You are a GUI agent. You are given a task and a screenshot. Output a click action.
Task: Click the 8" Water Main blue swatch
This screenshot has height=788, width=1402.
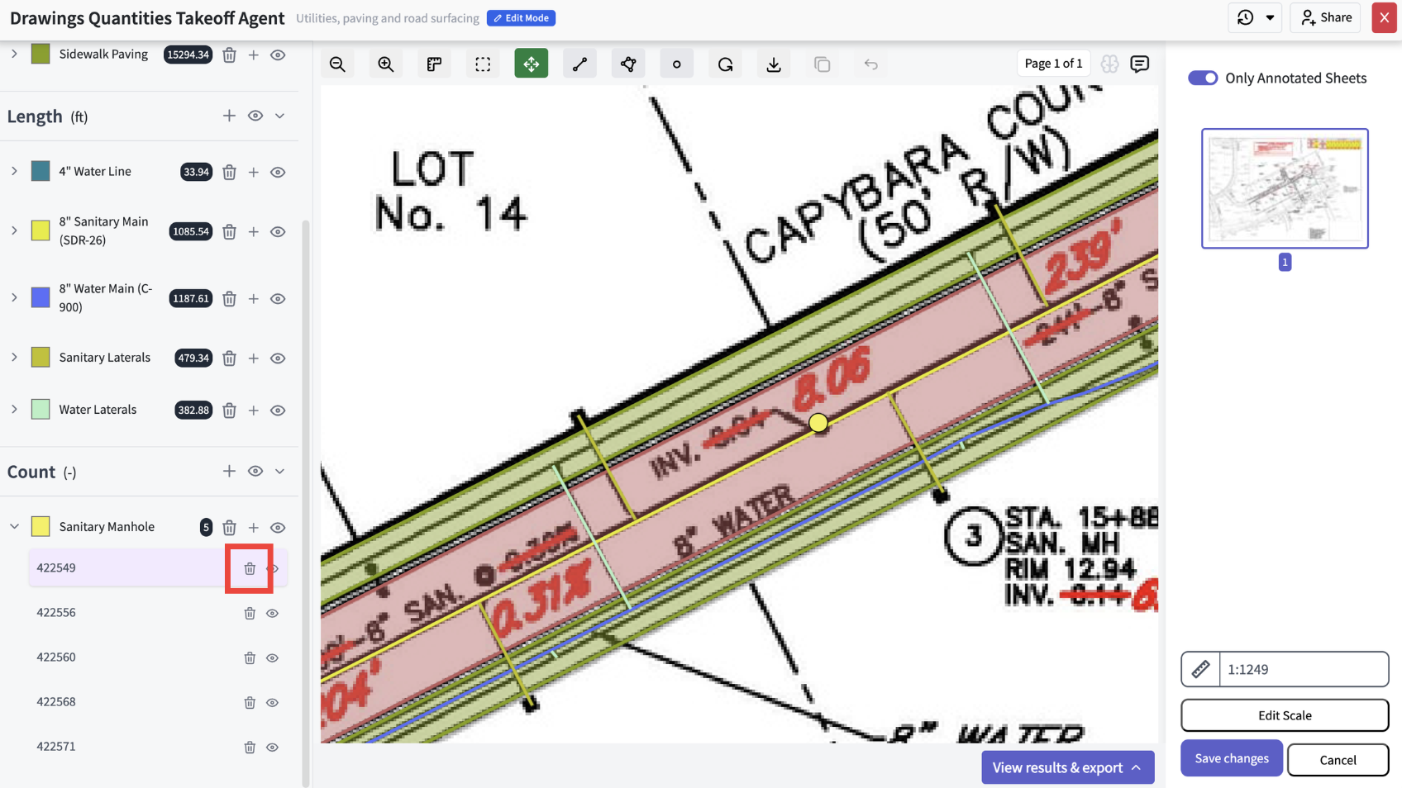pyautogui.click(x=41, y=297)
